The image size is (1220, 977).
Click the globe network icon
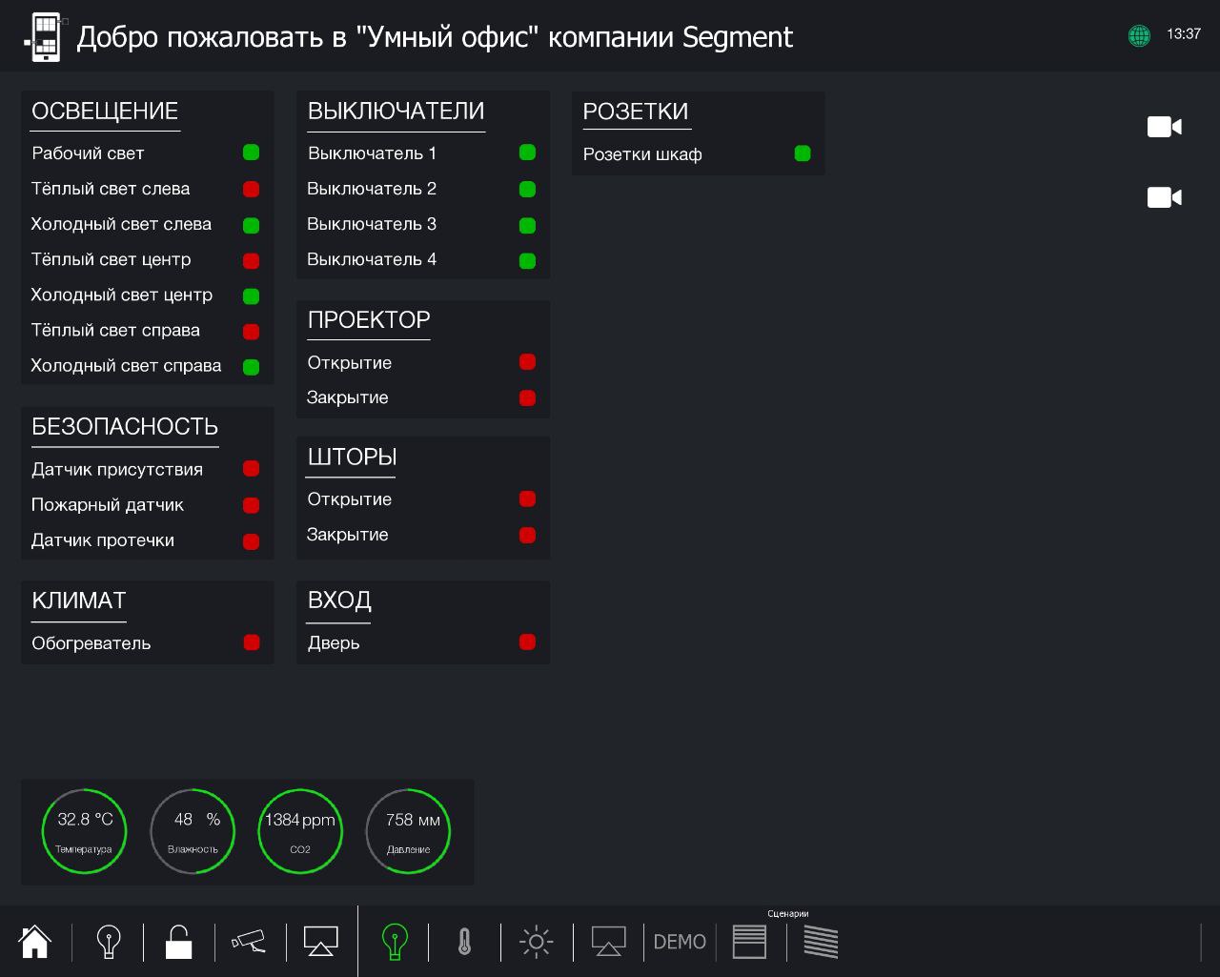tap(1139, 35)
